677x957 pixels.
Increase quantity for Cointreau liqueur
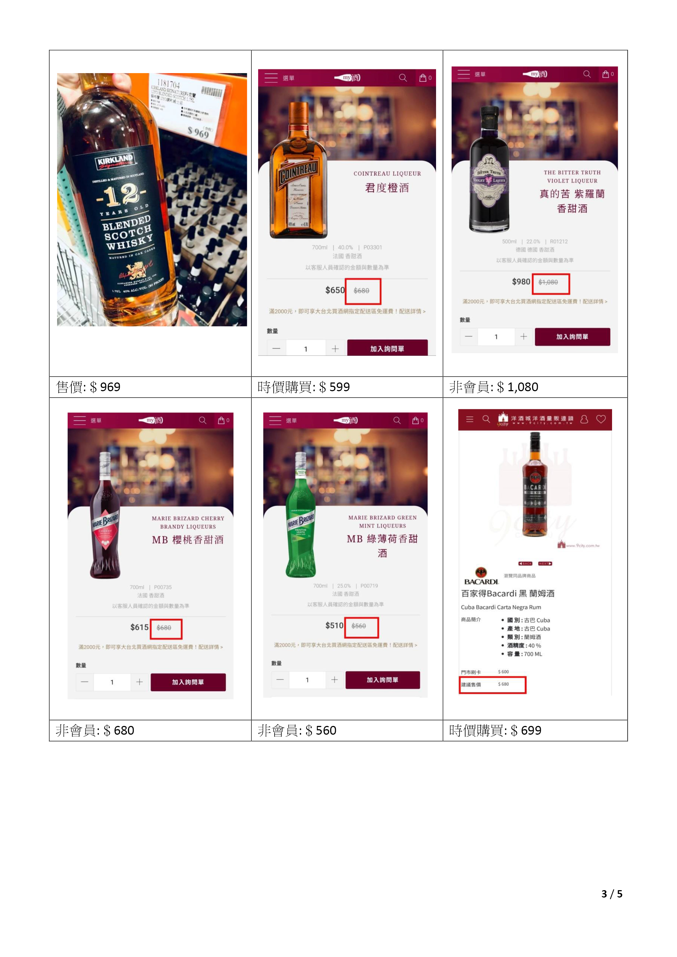click(335, 349)
